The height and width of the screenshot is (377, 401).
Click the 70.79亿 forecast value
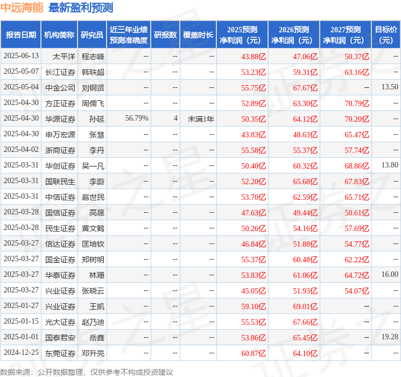(357, 103)
